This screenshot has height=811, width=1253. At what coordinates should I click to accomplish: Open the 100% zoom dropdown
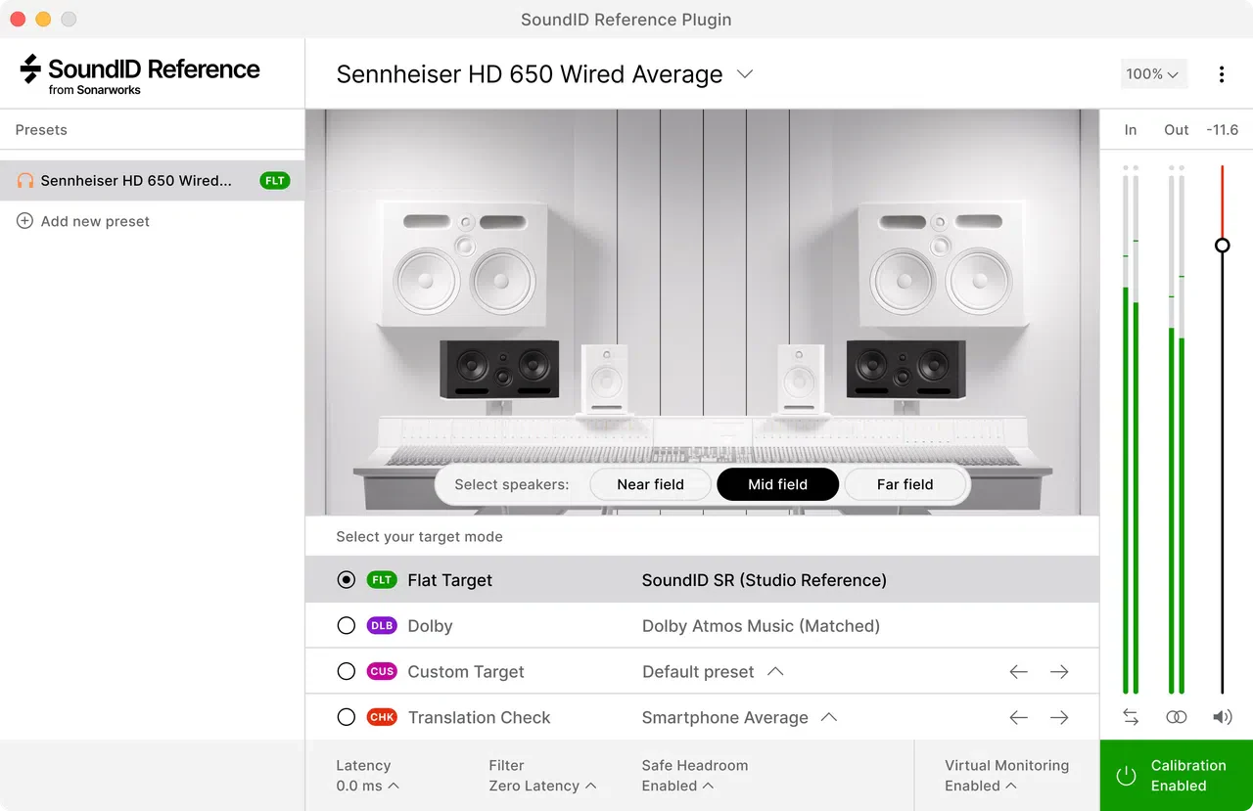[x=1153, y=74]
